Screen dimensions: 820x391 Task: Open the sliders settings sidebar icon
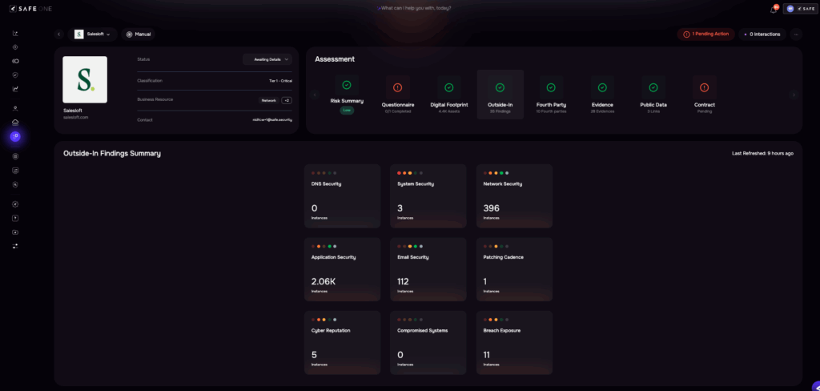coord(15,246)
